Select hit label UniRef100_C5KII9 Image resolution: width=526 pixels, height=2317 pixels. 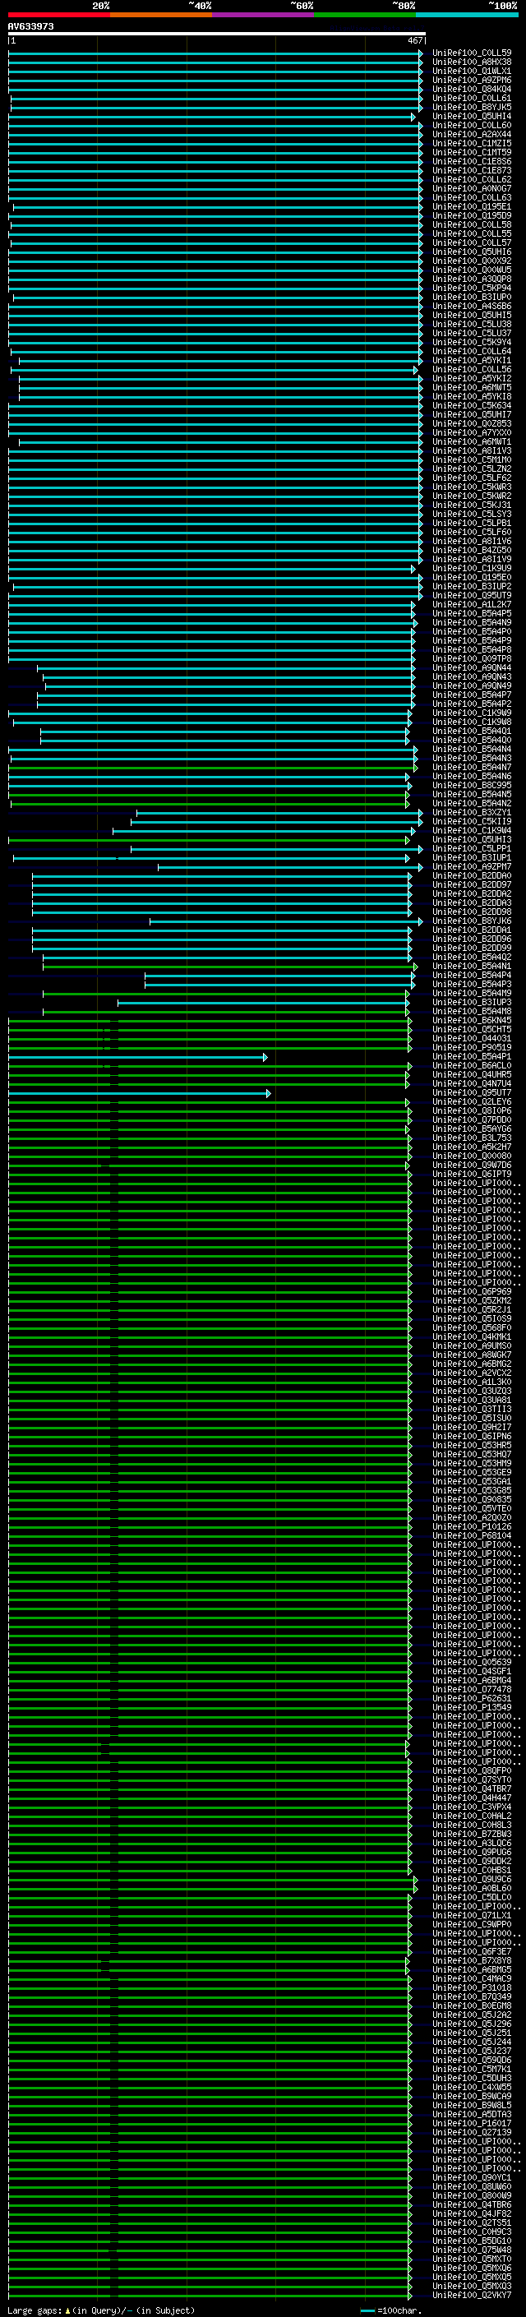[x=472, y=822]
